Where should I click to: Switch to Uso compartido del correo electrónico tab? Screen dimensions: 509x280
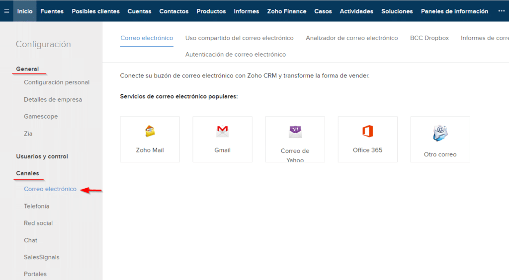point(239,38)
